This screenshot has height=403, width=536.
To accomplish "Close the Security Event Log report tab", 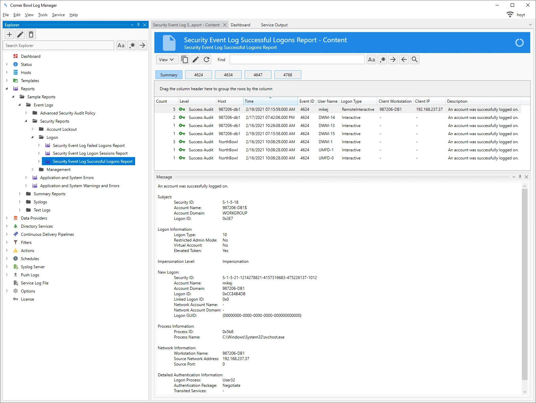I will pyautogui.click(x=225, y=25).
